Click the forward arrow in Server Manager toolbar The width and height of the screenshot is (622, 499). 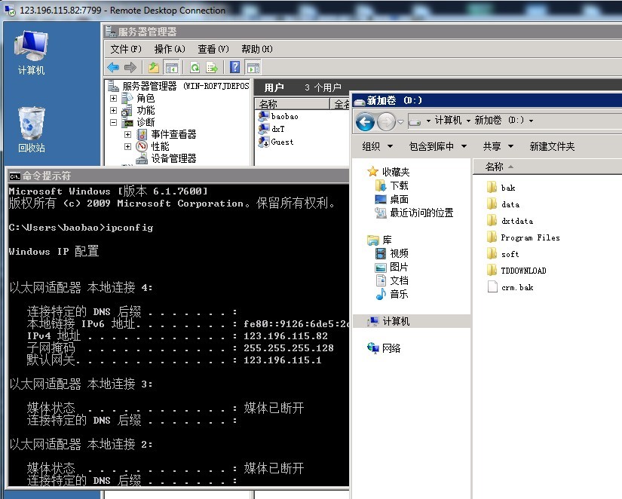point(130,67)
